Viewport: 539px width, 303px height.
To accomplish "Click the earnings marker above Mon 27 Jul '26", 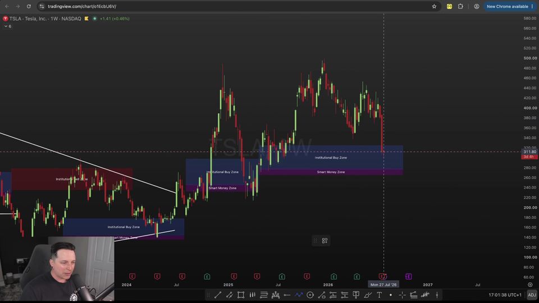I will [382, 277].
